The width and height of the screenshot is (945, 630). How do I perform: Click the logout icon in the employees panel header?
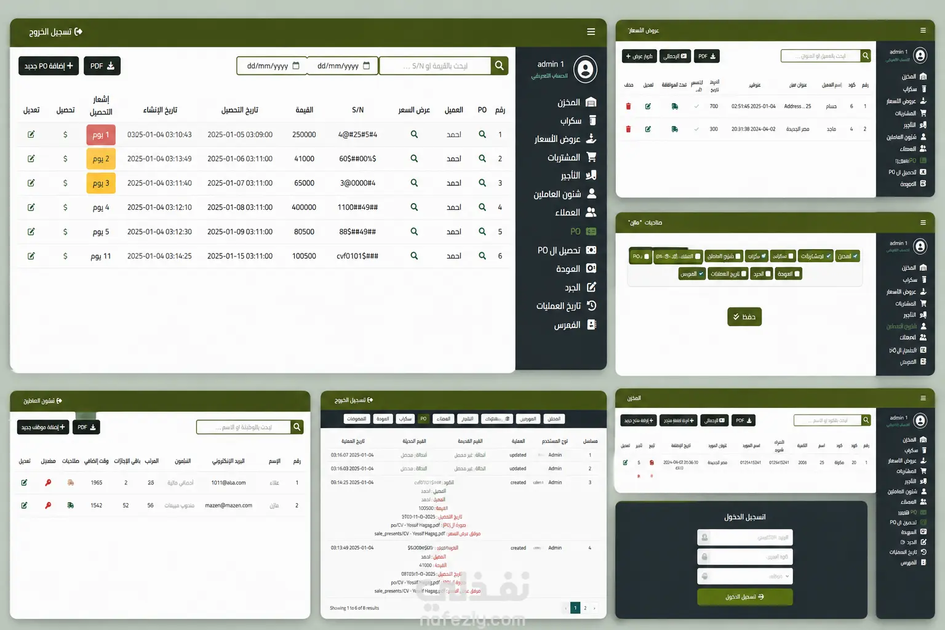click(x=58, y=401)
